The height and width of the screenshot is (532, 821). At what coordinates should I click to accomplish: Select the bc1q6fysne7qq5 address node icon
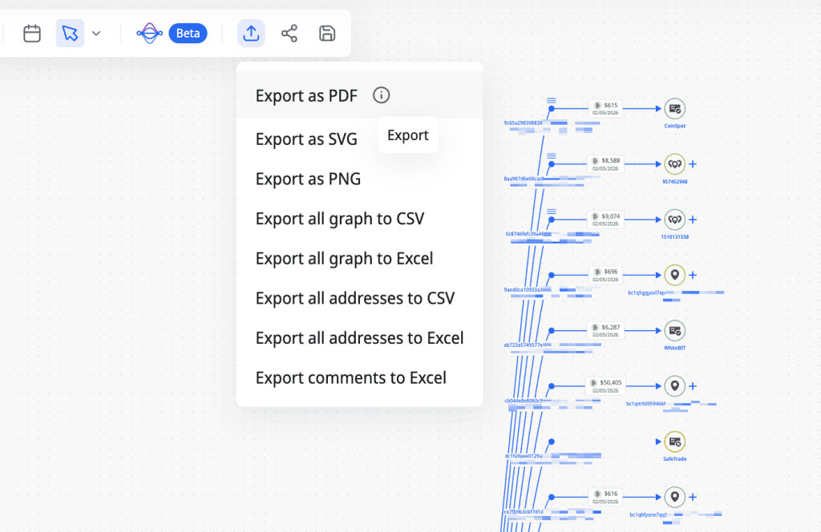click(675, 497)
